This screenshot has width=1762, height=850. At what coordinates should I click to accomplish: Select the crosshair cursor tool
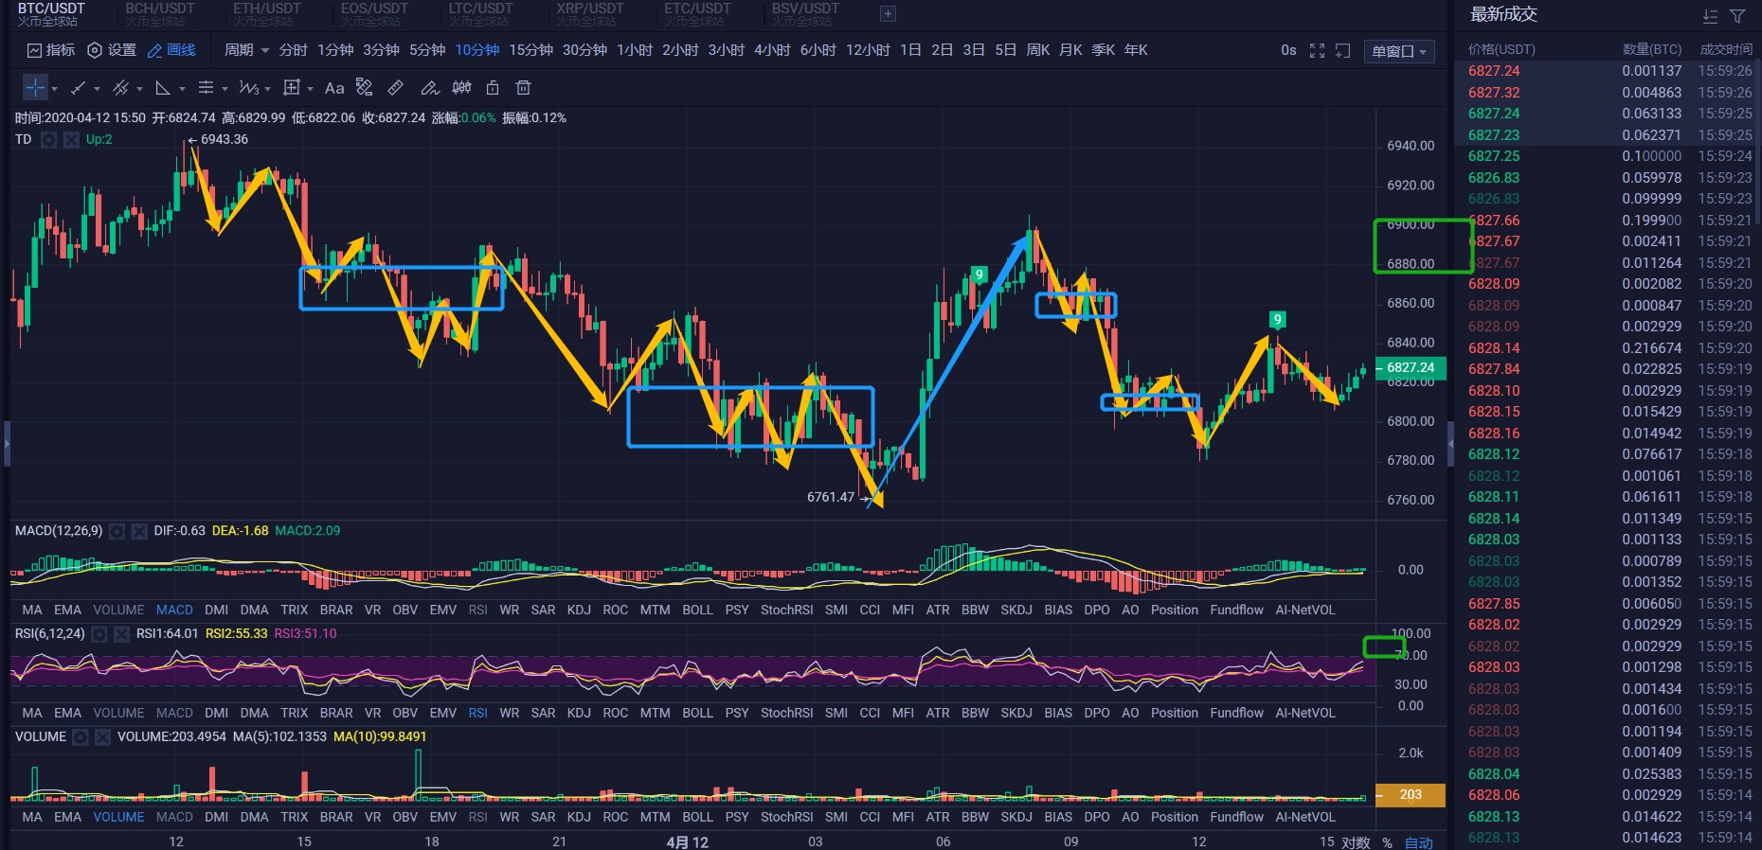[35, 87]
